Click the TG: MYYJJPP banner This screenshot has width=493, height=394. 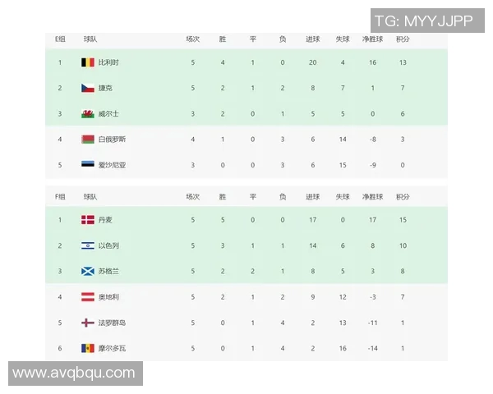[x=424, y=21]
